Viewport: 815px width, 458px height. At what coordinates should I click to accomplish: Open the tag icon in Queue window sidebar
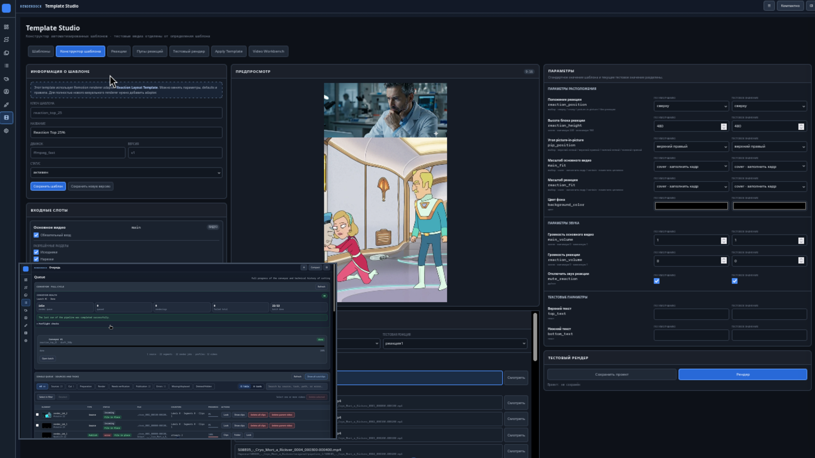pos(26,310)
